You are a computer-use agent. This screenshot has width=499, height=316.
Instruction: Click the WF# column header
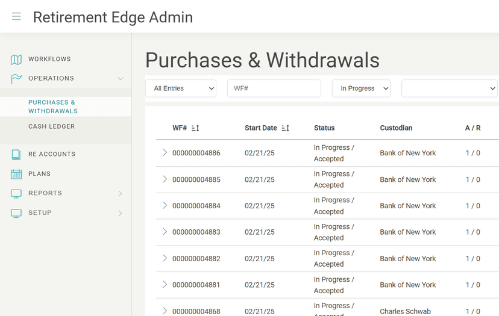point(180,128)
